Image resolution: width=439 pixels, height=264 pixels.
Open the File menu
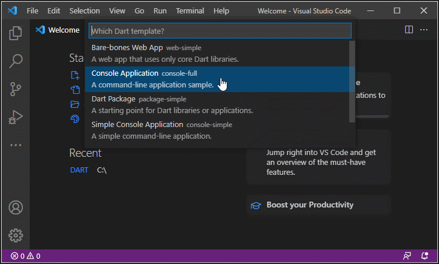pos(33,10)
